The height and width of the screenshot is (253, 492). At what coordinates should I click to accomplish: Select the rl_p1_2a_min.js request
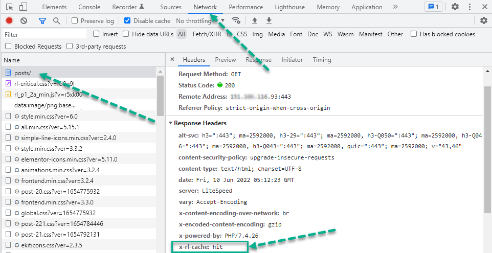pos(79,95)
